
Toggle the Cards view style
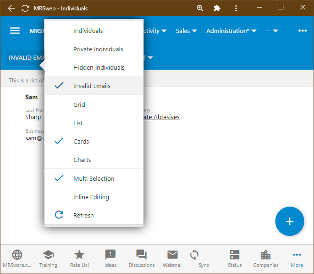[94, 141]
